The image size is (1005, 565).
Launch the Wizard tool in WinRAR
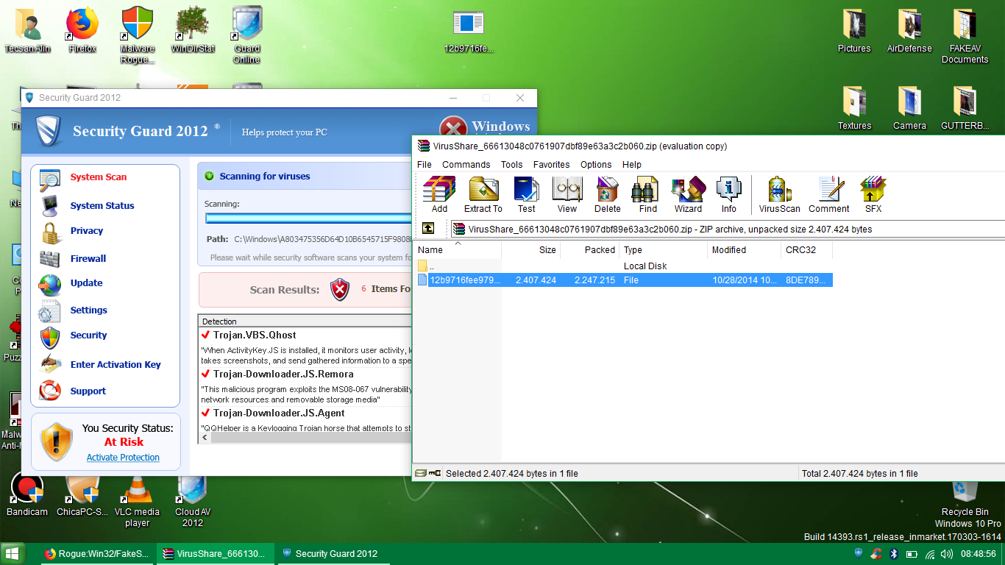click(688, 194)
